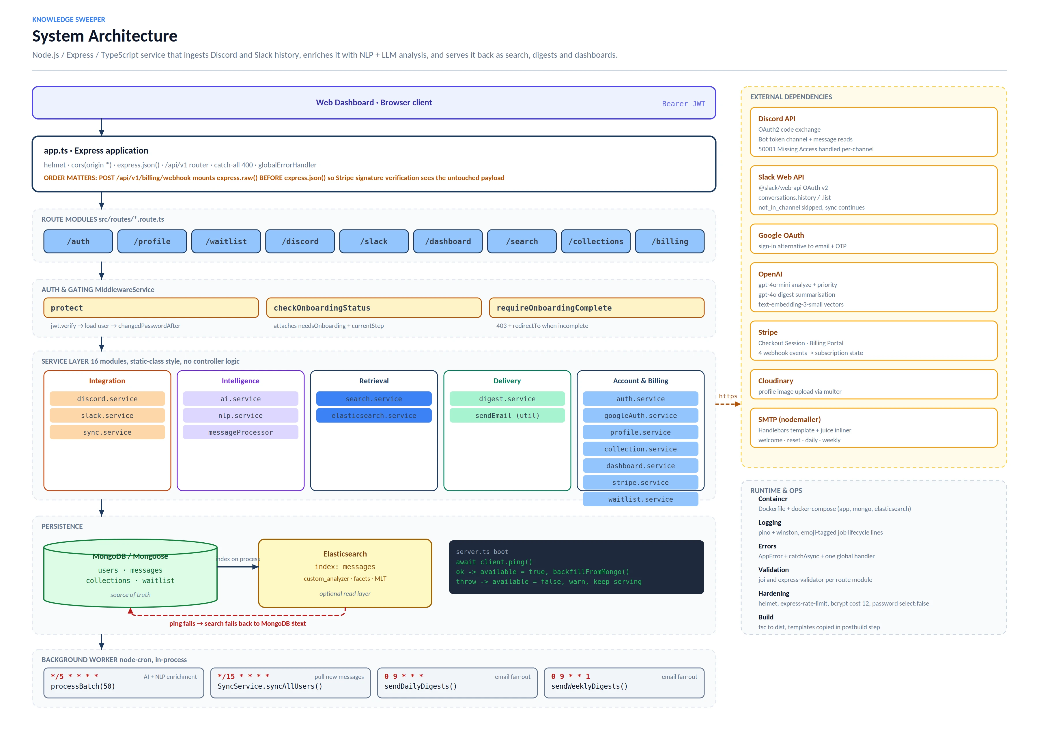Click the /billing route box
Viewport: 1039px width, 732px height.
pyautogui.click(x=670, y=241)
